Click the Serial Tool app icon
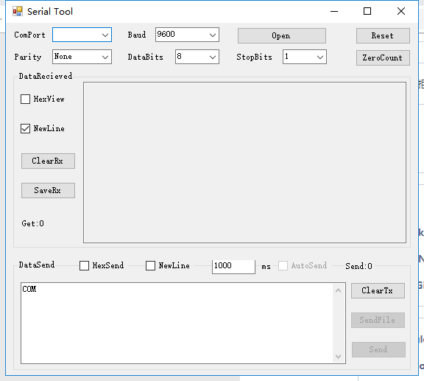Image resolution: width=424 pixels, height=381 pixels. [18, 11]
